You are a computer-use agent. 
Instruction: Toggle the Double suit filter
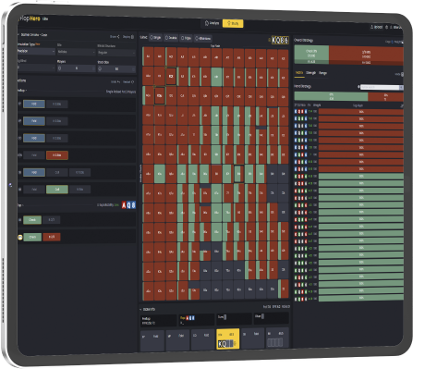click(x=171, y=38)
